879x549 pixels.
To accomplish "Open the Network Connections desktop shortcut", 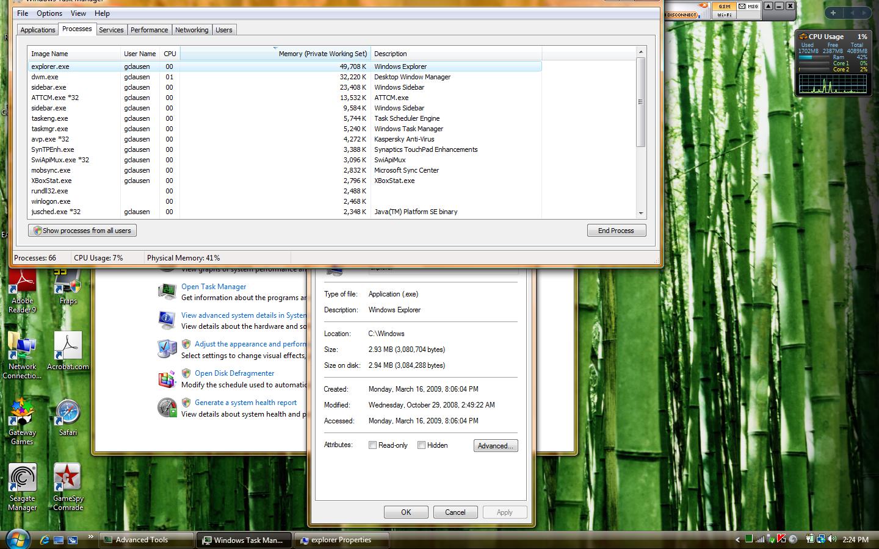I will tap(22, 356).
